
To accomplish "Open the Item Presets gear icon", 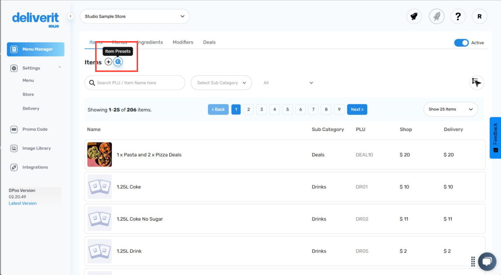I will point(118,62).
